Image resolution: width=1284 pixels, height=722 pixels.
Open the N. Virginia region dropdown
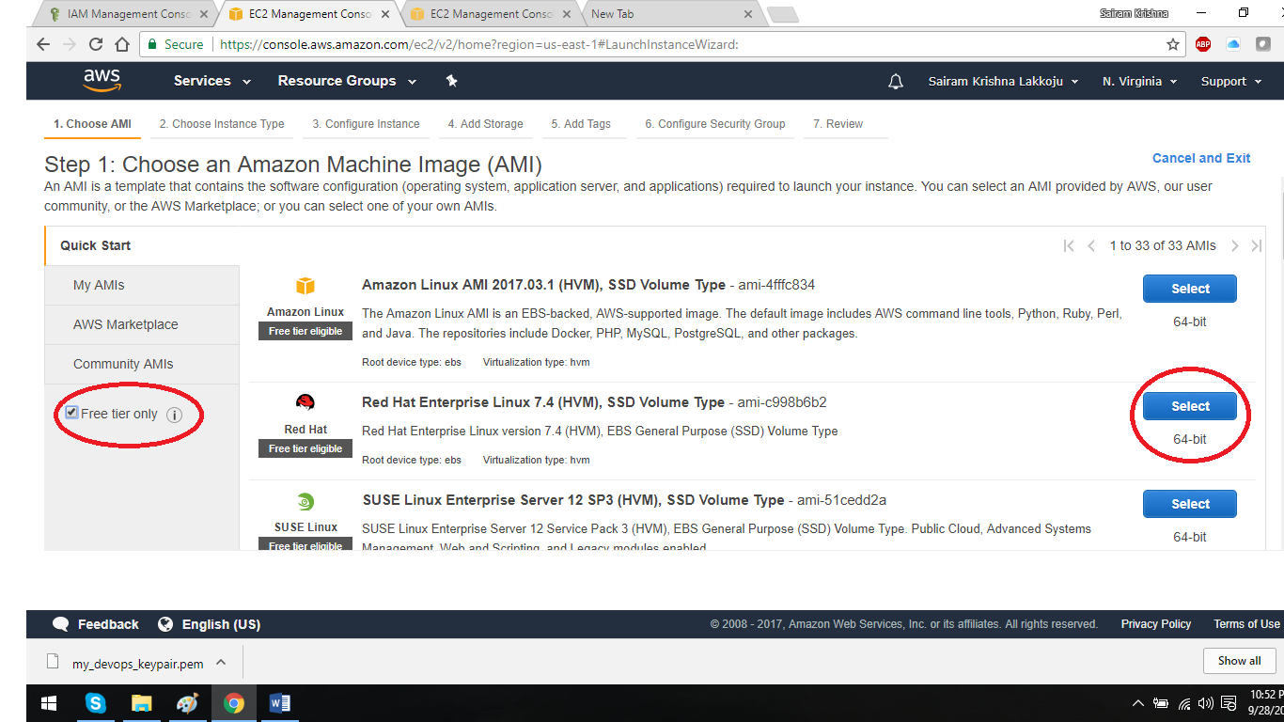pos(1139,82)
